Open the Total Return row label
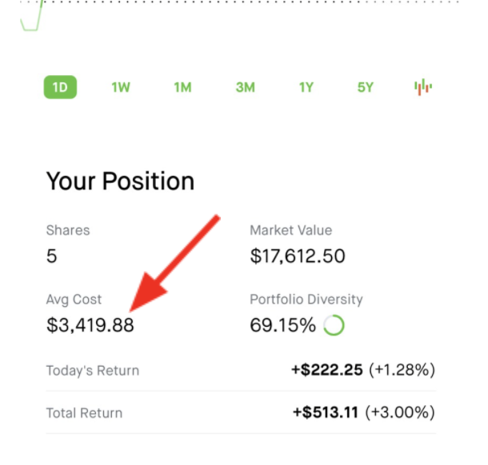 click(x=85, y=413)
